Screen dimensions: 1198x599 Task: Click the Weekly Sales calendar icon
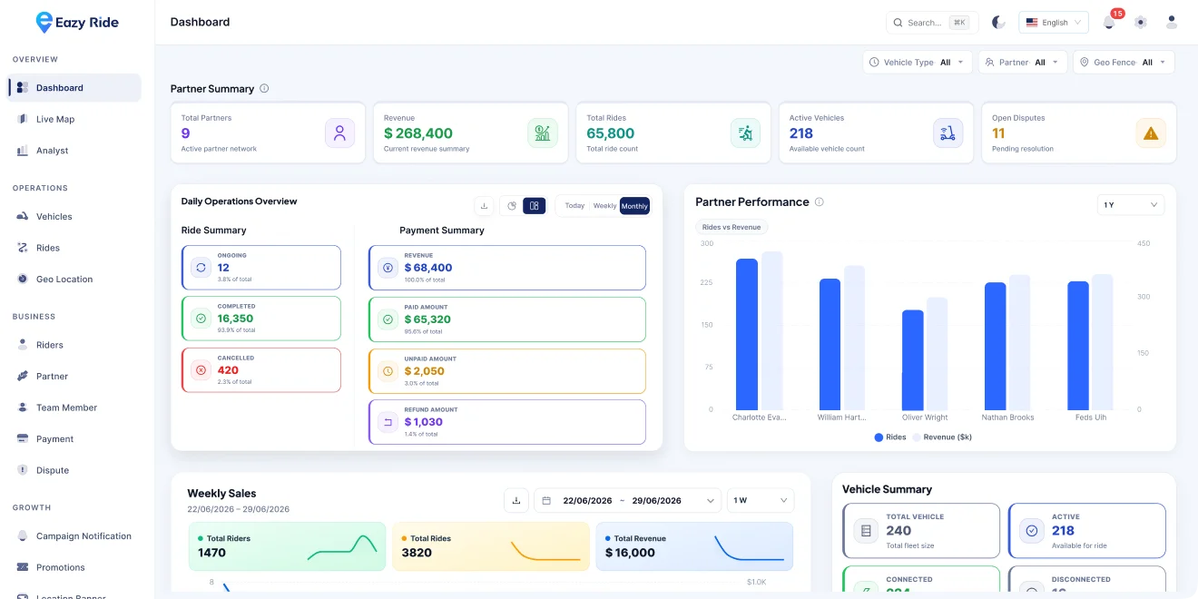(547, 500)
